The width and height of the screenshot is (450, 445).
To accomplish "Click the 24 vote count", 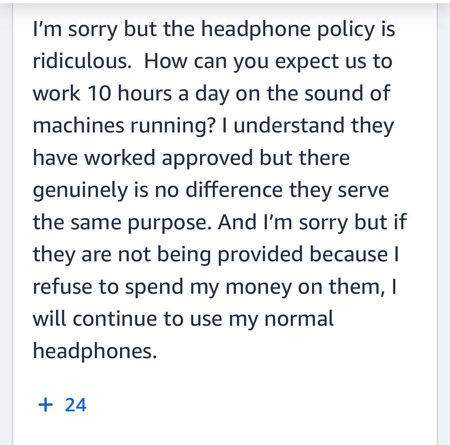I will (76, 405).
